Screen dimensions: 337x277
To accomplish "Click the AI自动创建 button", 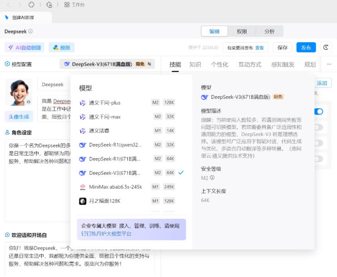I will (x=24, y=48).
